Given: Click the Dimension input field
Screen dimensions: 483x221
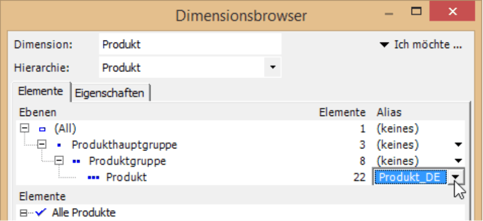Looking at the screenshot, I should [x=190, y=44].
